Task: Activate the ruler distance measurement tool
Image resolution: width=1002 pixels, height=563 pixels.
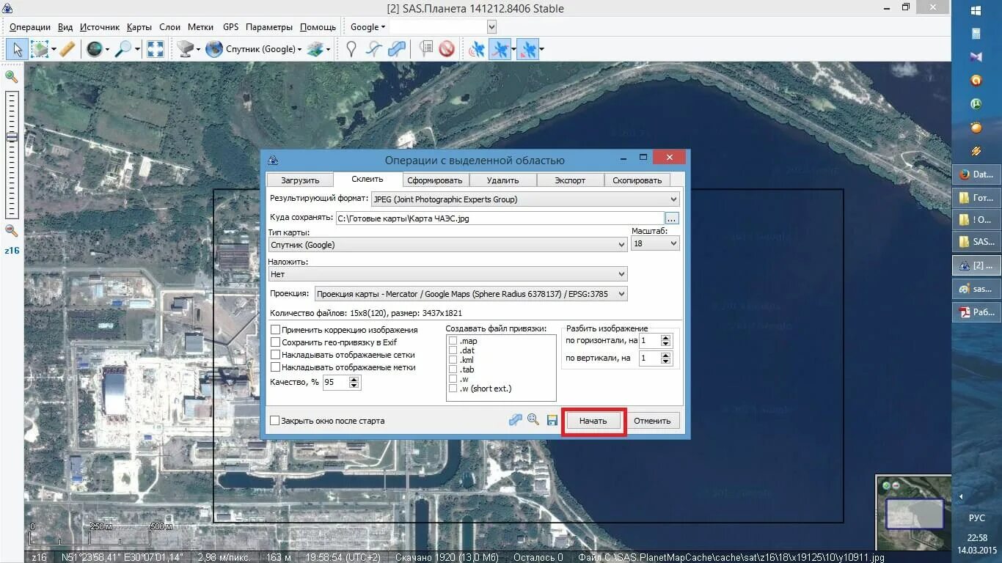Action: (x=67, y=49)
